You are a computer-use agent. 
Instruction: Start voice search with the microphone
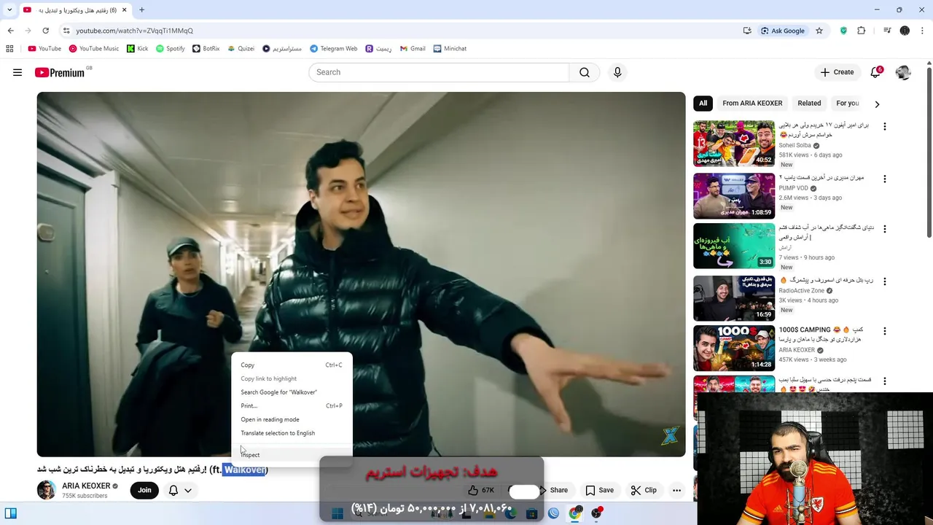click(617, 72)
